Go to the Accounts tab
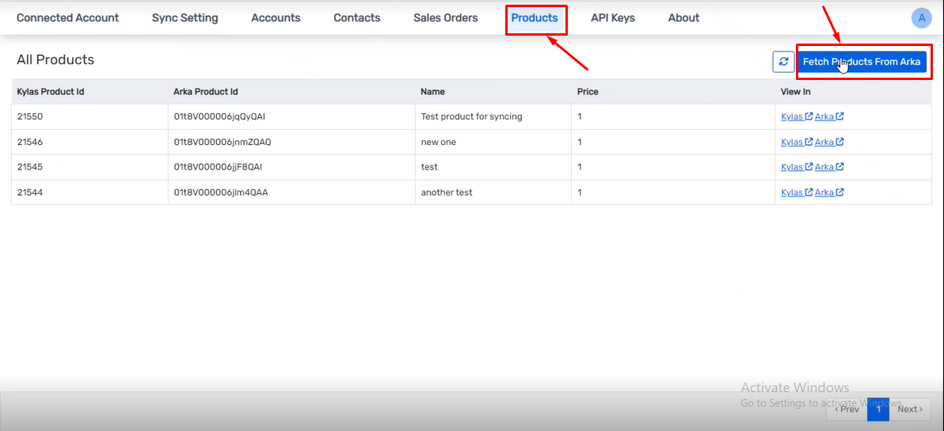944x431 pixels. tap(276, 18)
